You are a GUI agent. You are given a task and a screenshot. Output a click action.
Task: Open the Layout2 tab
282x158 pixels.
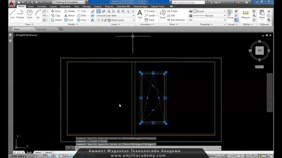click(48, 152)
